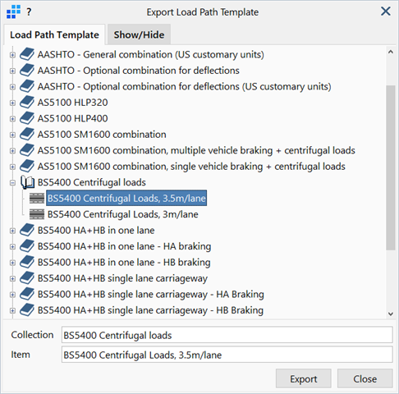
Task: Expand HA+HB single lane carriageway - HB Braking node
Action: click(x=12, y=310)
